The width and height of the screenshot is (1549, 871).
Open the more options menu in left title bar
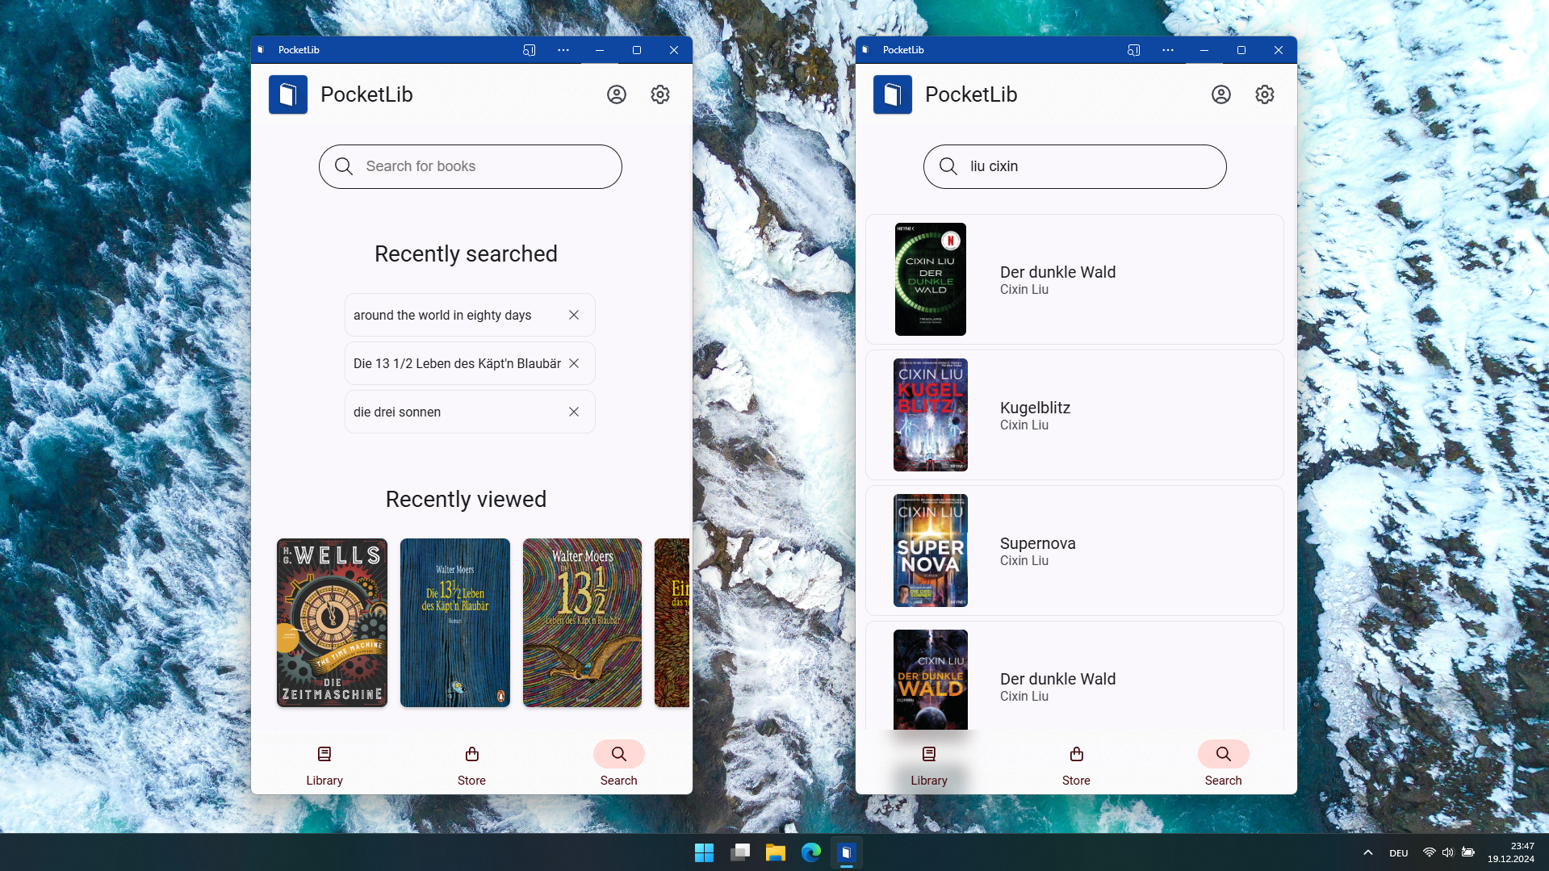point(563,50)
